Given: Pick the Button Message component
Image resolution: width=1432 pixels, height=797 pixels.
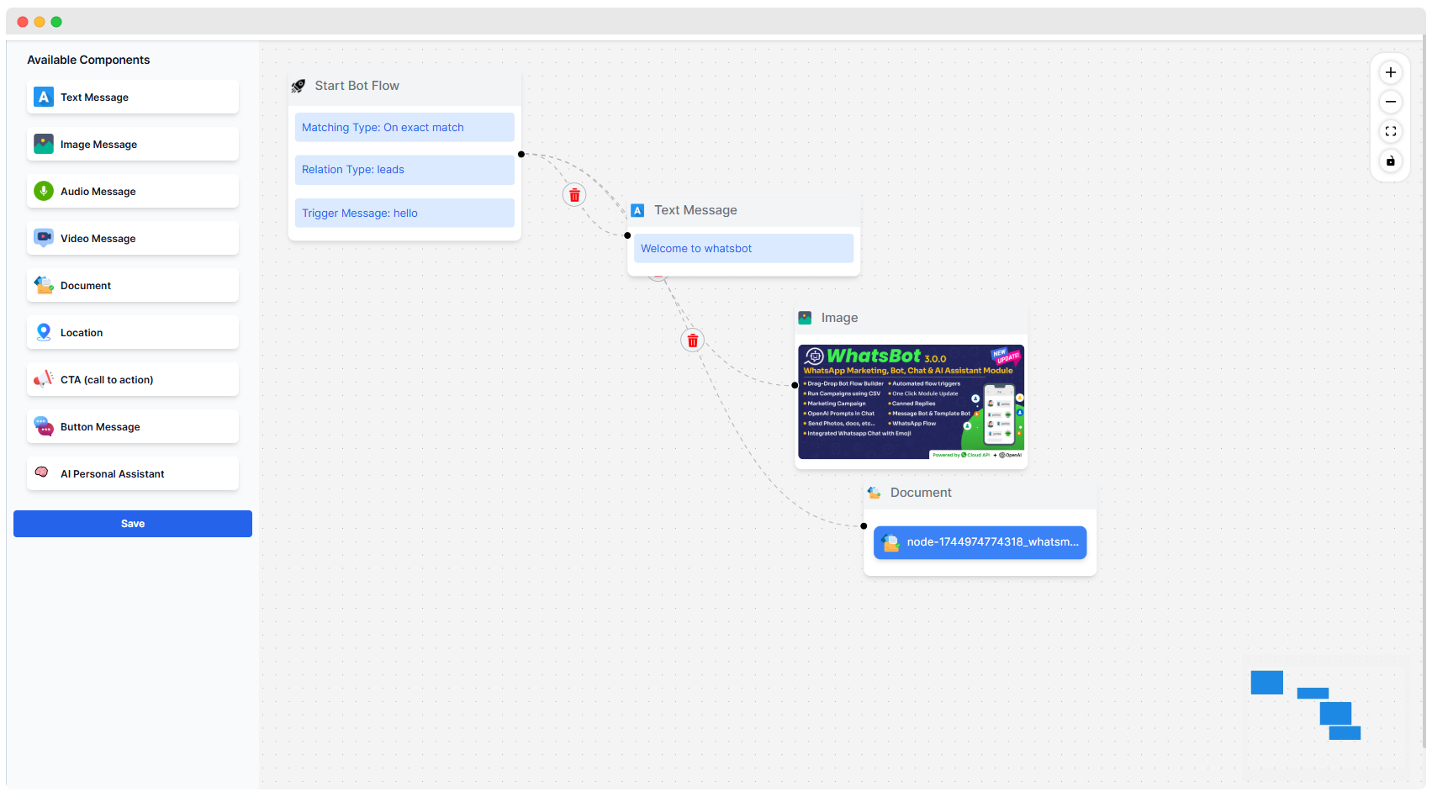Looking at the screenshot, I should [133, 427].
